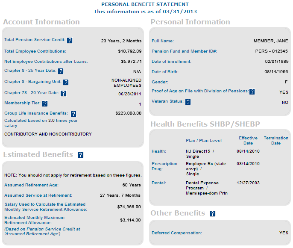Open Estimated Benefits help icon
The width and height of the screenshot is (293, 248).
(80, 155)
